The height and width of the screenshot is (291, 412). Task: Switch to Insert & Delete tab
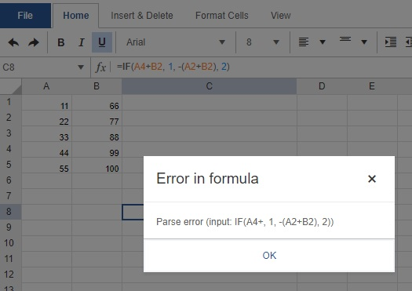point(142,16)
